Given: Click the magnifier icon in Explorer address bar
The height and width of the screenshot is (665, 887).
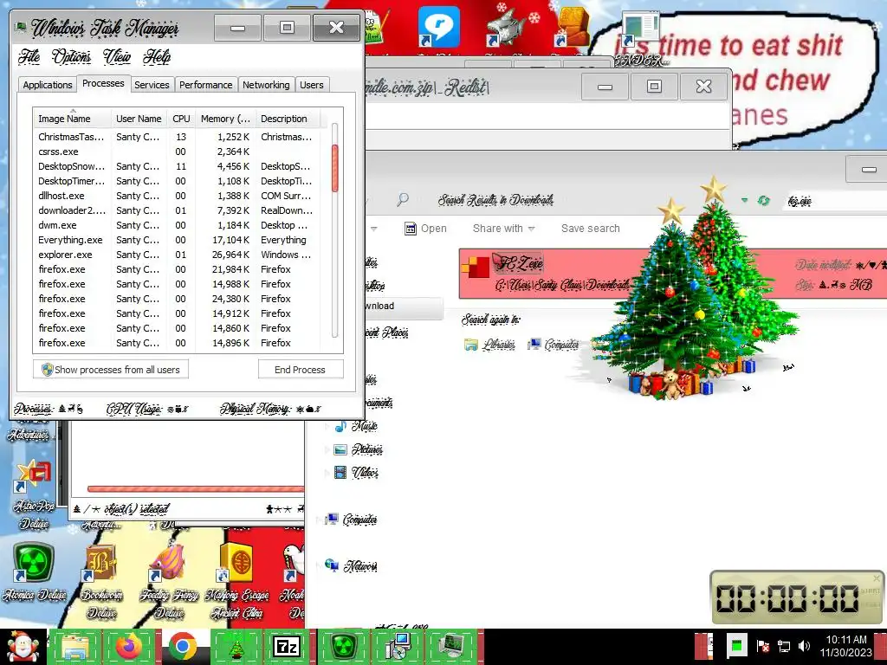Looking at the screenshot, I should pos(402,200).
